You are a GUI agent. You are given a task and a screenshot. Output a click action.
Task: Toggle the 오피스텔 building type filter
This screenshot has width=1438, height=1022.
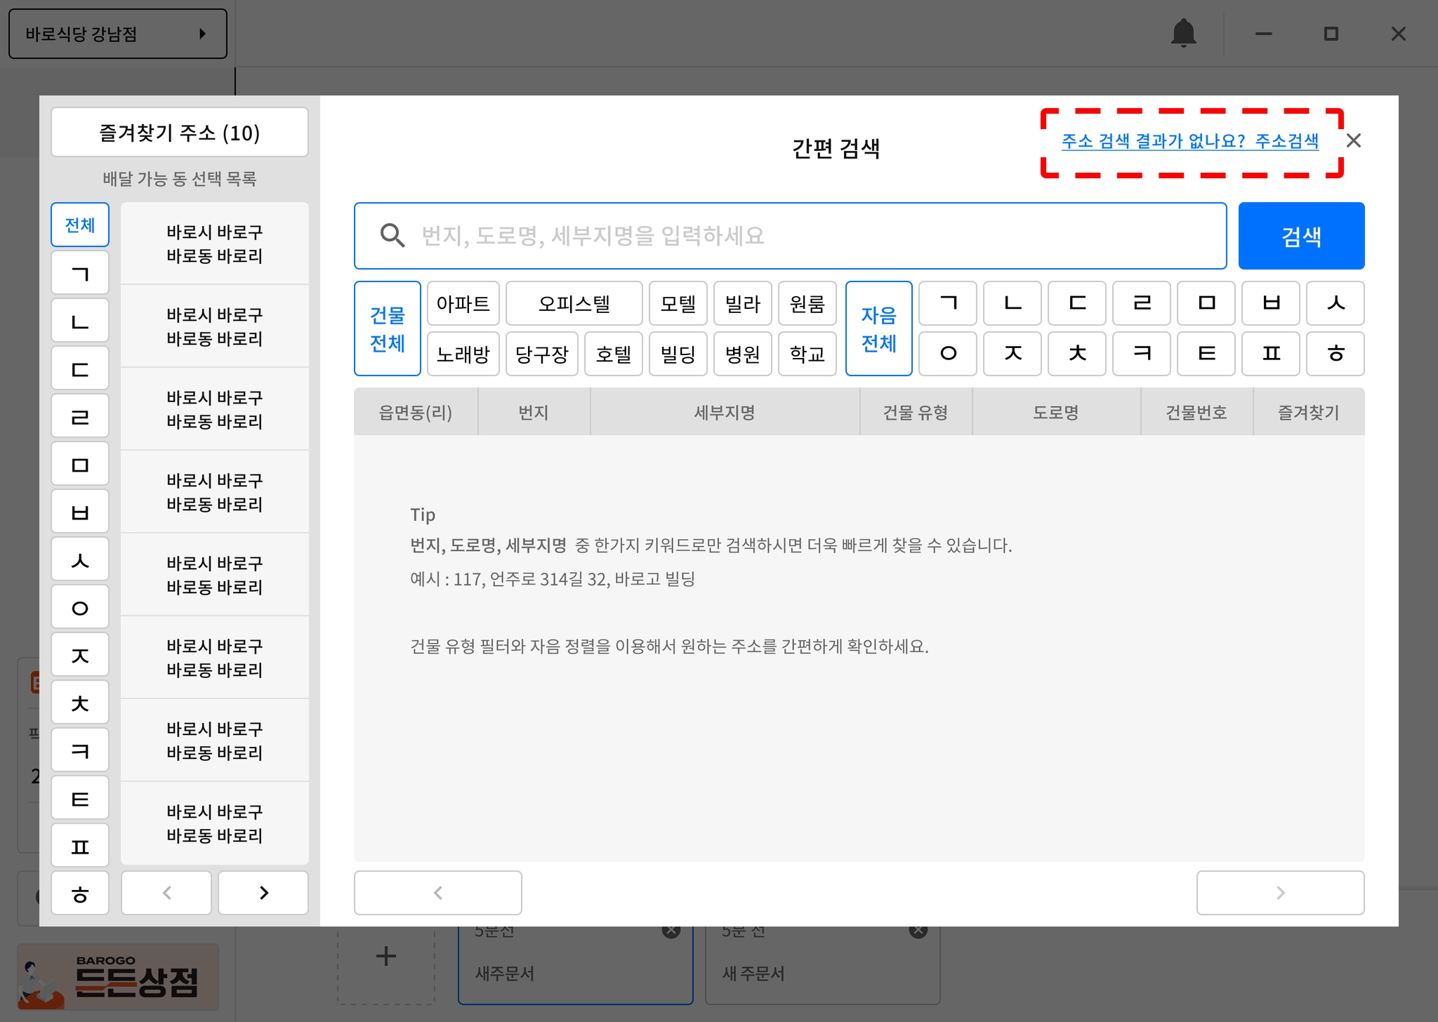[574, 304]
